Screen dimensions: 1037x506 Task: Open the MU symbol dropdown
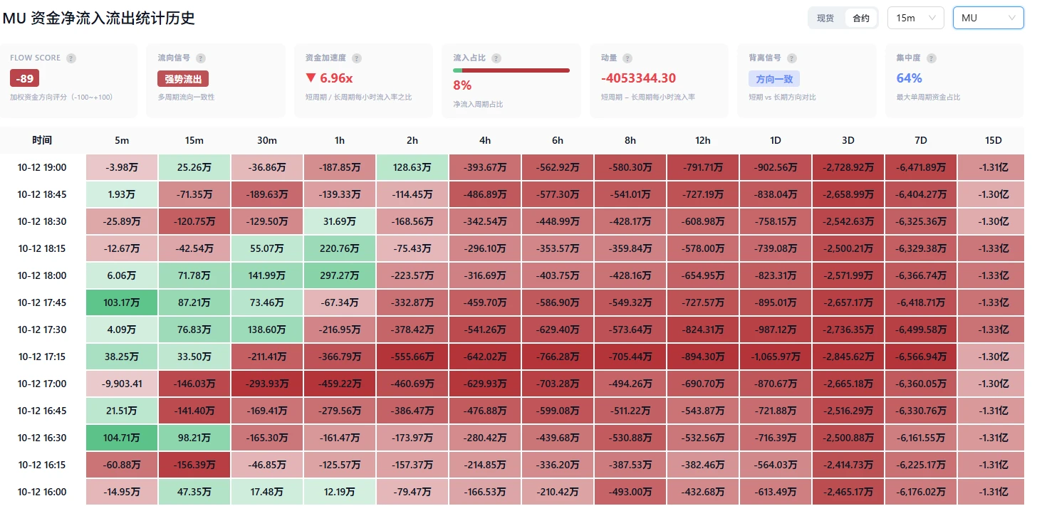point(989,18)
